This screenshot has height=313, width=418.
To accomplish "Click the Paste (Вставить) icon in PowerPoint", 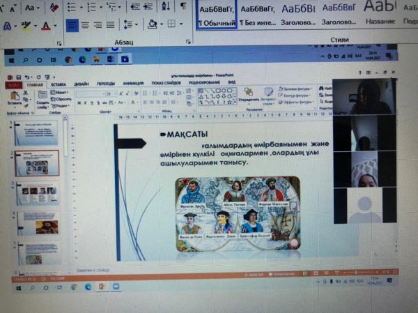I will click(15, 96).
